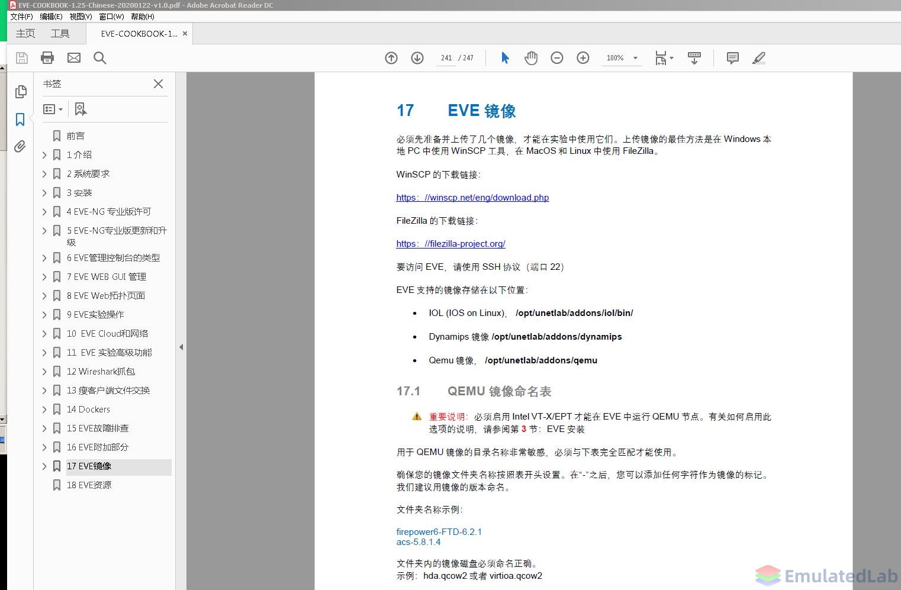Select the EVE-COOKBOOK document tab
Viewport: 901px width, 590px height.
(x=139, y=34)
